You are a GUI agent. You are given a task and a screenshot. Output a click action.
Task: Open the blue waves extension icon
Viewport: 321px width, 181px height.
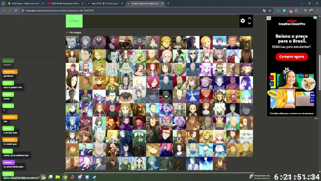[x=278, y=11]
